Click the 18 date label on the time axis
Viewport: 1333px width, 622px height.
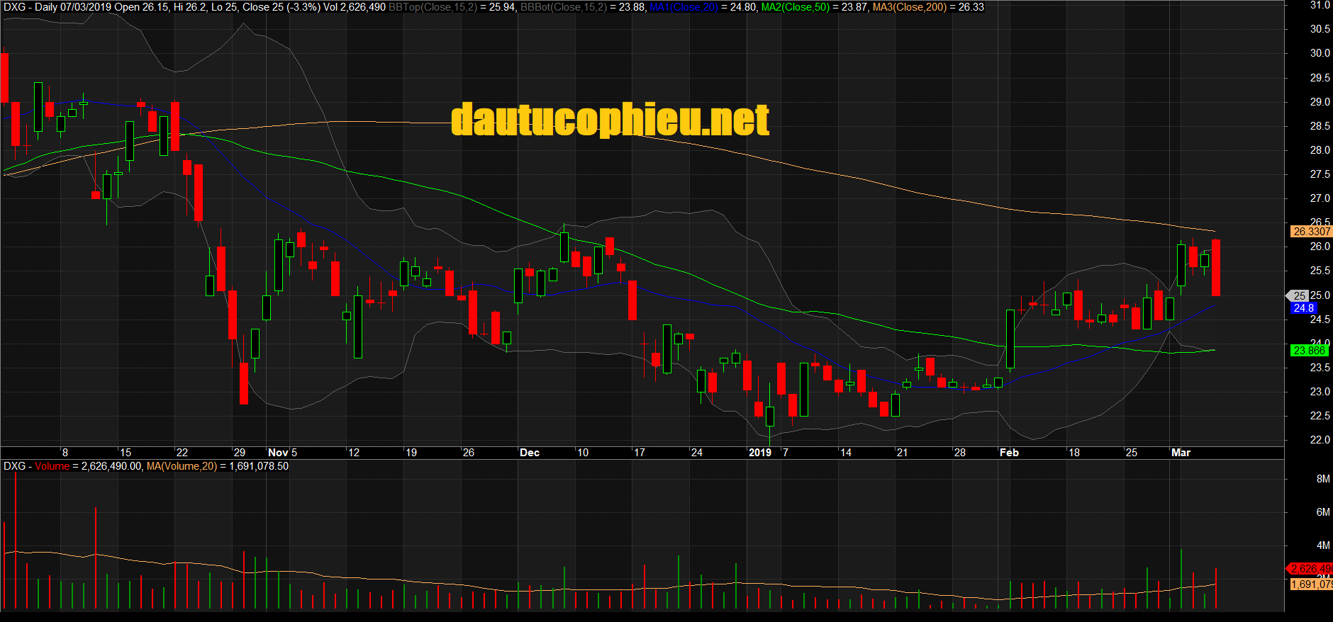pos(1074,453)
